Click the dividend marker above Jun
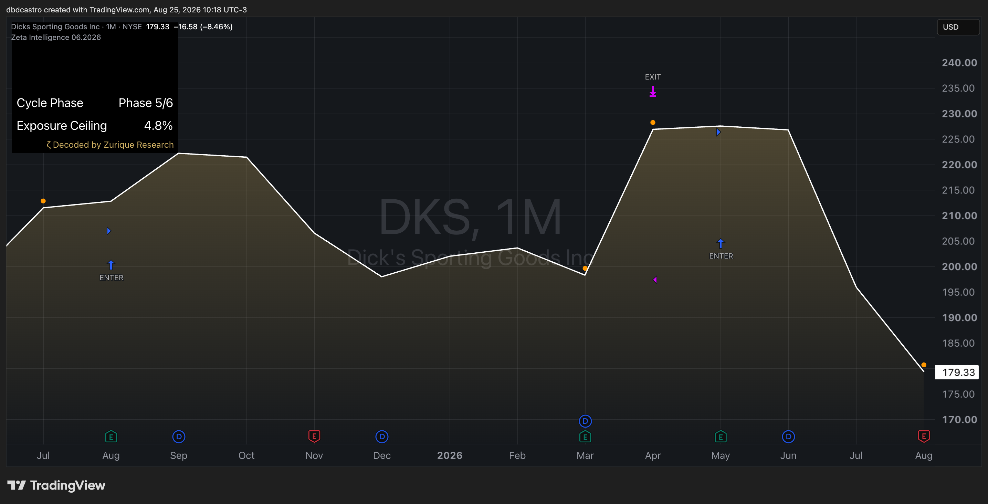This screenshot has width=988, height=504. click(788, 437)
